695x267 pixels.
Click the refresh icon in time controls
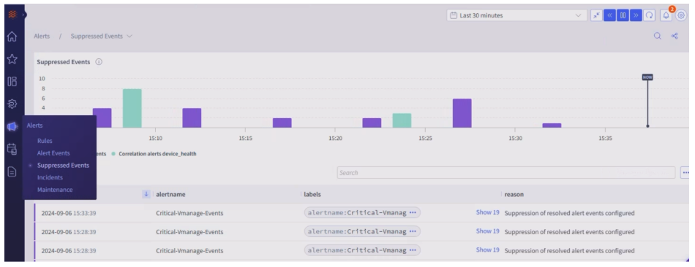tap(650, 15)
